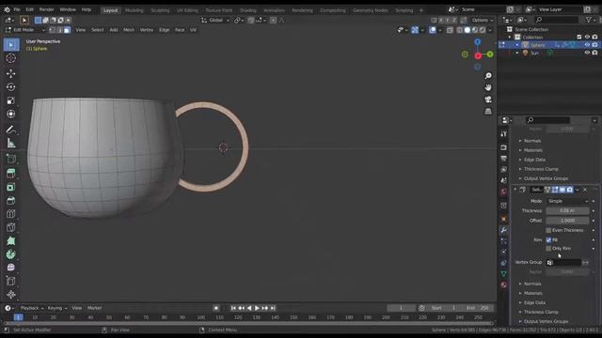The width and height of the screenshot is (602, 338).
Task: Hide Sphere in viewport via eye icon
Action: tap(587, 45)
